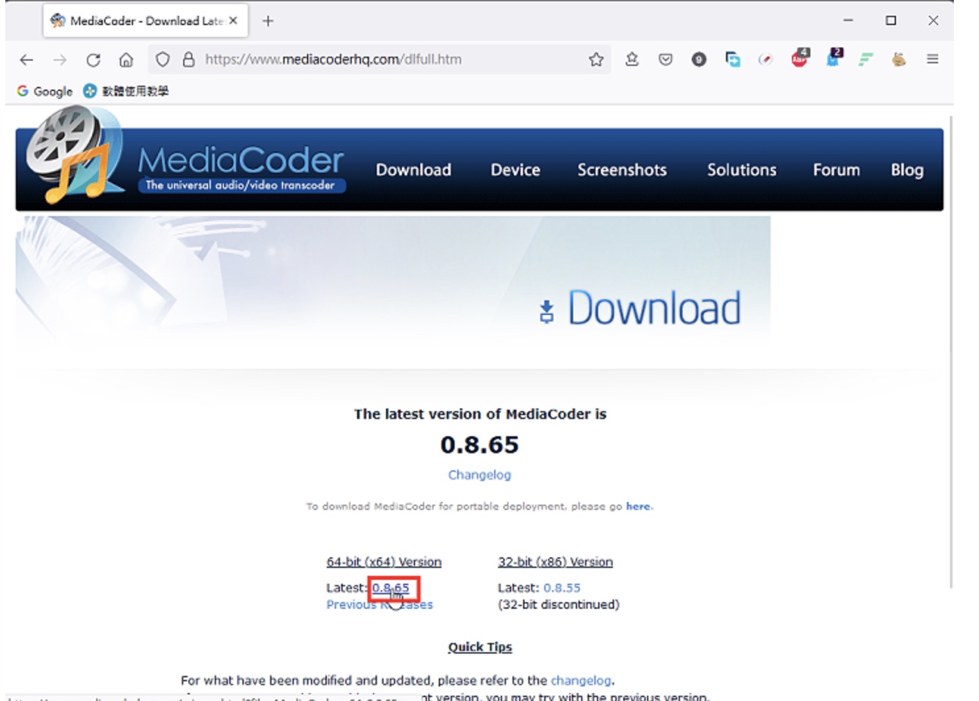Image resolution: width=979 pixels, height=701 pixels.
Task: Click the brown animal extension icon
Action: [899, 60]
